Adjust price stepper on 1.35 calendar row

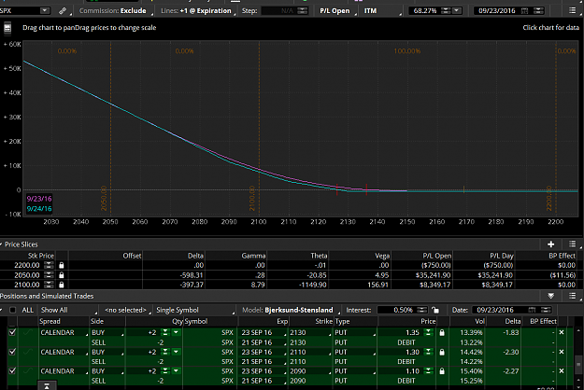pyautogui.click(x=429, y=332)
